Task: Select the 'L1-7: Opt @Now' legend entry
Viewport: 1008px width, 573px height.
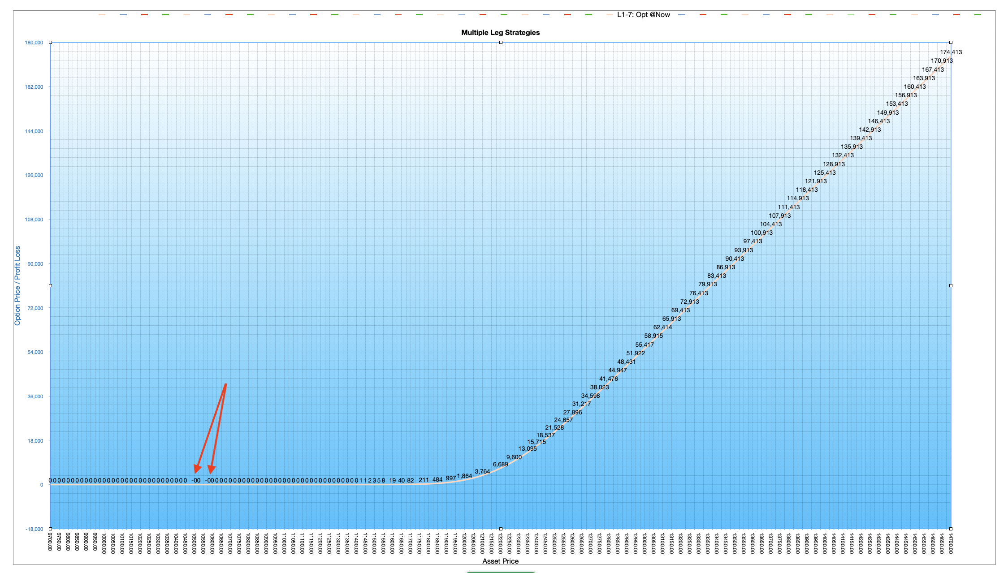Action: click(643, 14)
